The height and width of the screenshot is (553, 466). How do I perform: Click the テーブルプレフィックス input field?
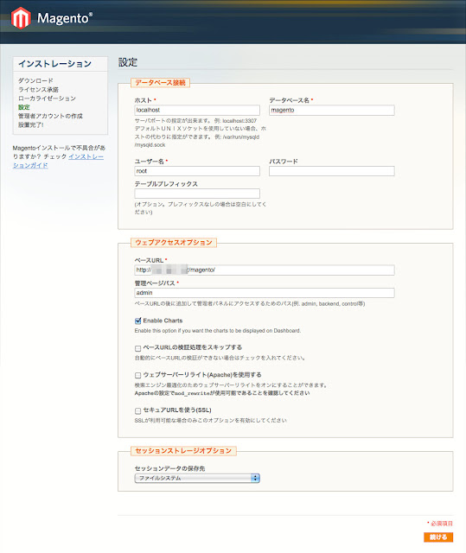tap(197, 194)
